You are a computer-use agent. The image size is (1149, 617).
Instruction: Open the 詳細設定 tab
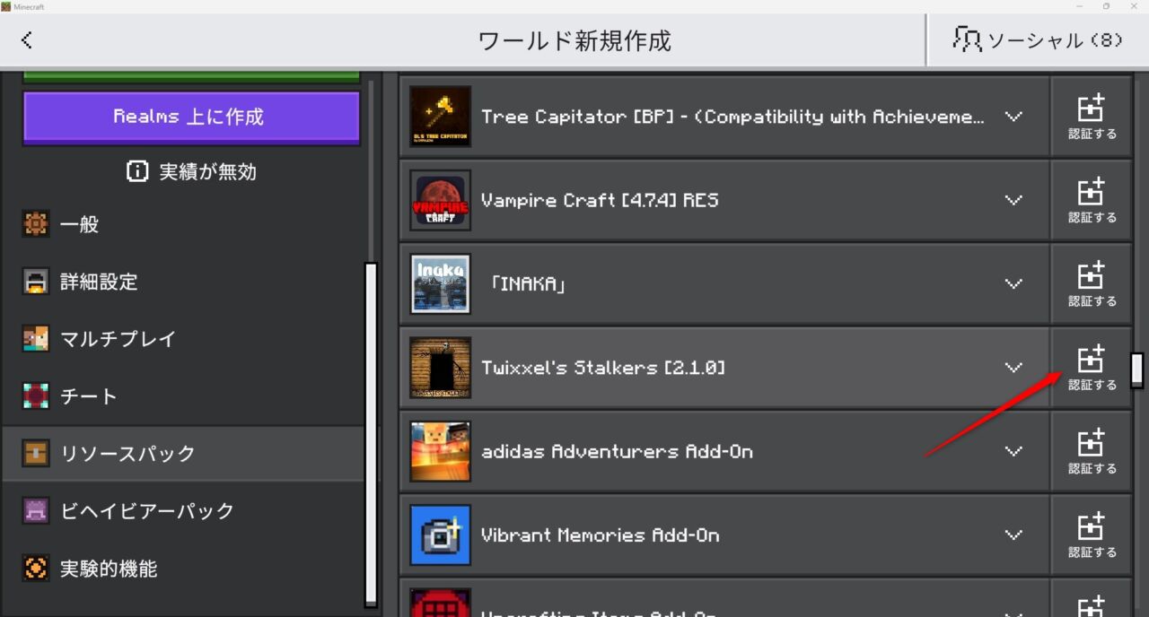click(x=183, y=282)
